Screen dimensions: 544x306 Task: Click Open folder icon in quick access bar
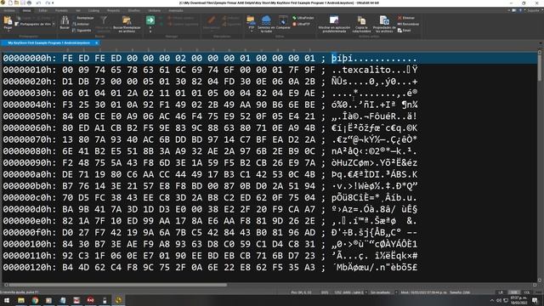pos(16,3)
